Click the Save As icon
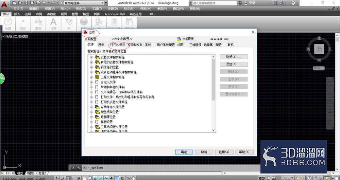Image resolution: width=340 pixels, height=180 pixels. [32, 3]
